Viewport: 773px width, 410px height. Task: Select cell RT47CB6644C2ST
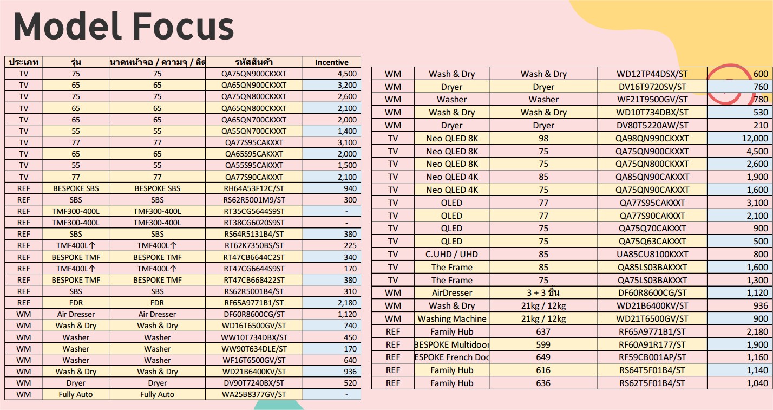click(253, 257)
